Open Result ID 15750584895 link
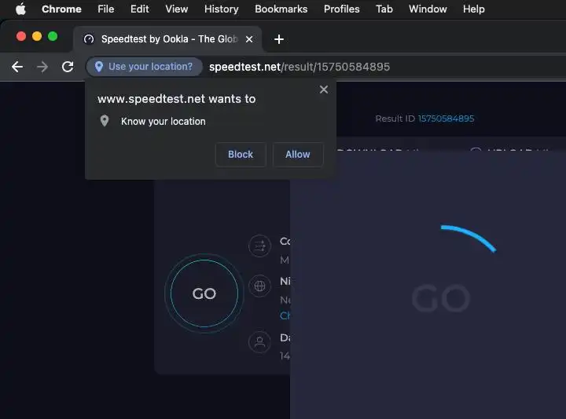 tap(446, 118)
